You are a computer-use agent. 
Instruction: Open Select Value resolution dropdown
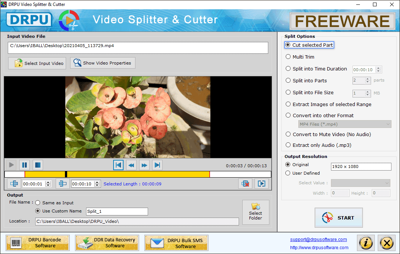(x=360, y=183)
